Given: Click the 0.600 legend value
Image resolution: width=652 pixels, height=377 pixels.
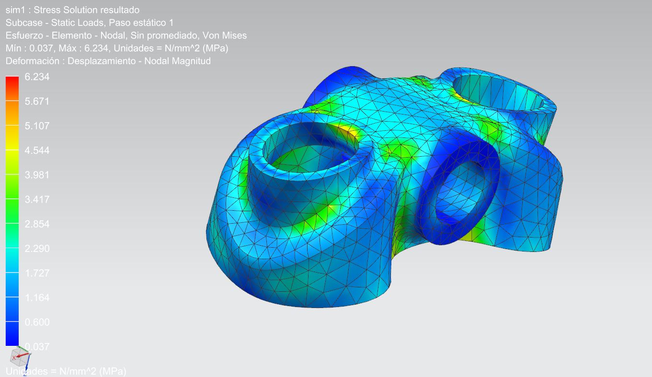Looking at the screenshot, I should [37, 321].
